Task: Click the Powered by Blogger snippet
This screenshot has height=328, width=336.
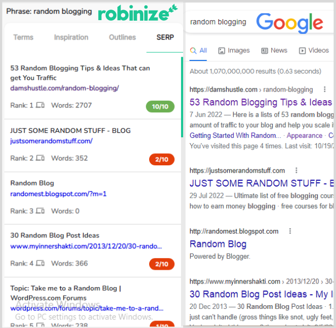Action: pyautogui.click(x=220, y=256)
